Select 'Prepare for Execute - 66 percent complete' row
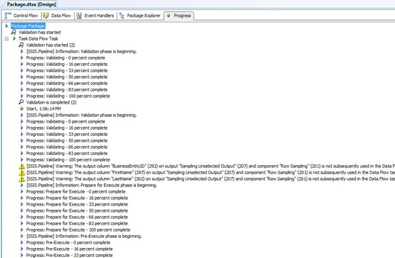This screenshot has width=395, height=258. (77, 217)
